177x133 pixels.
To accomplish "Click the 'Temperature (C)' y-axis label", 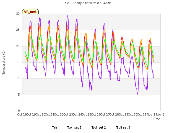I will pos(4,62).
